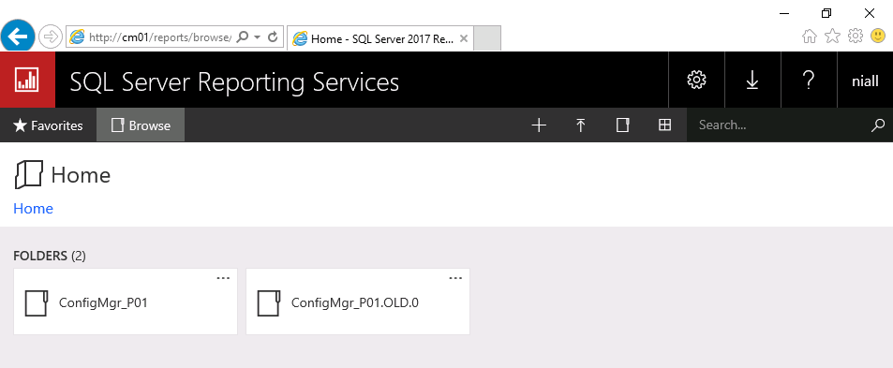The image size is (893, 368).
Task: Click the Home breadcrumb link
Action: (33, 209)
